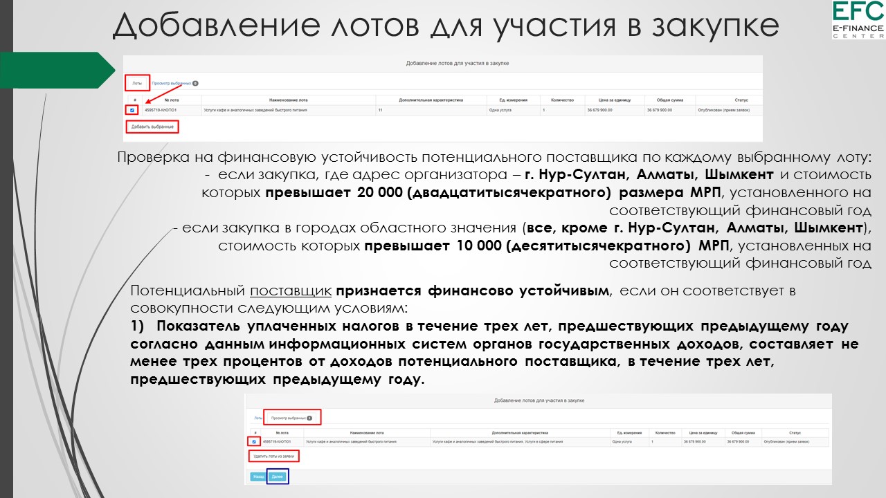886x498 pixels.
Task: Click the Удалить лоты из заявки button
Action: tap(274, 456)
